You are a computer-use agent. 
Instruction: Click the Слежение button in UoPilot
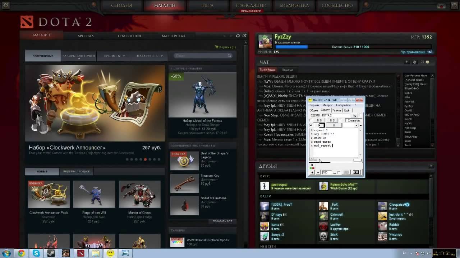click(x=354, y=120)
